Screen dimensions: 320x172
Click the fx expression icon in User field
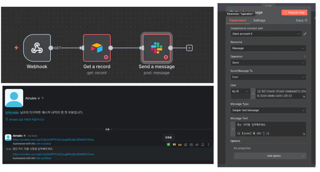[x=253, y=94]
